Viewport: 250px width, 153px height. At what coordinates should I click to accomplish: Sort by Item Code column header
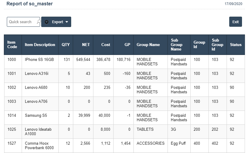pos(12,45)
